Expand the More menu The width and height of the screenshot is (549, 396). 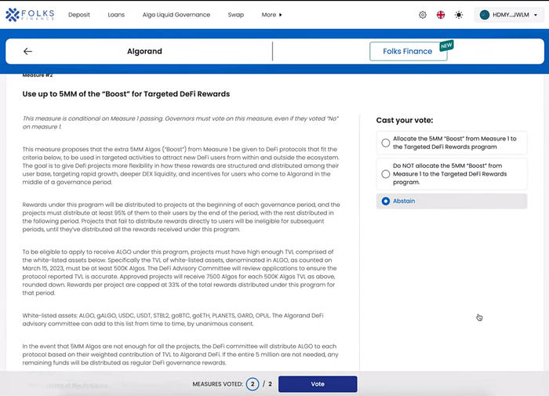point(271,15)
